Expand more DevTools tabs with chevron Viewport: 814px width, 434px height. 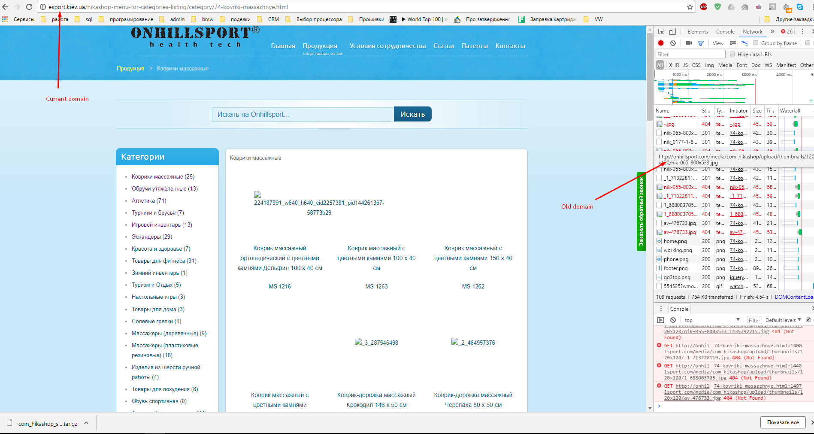[x=772, y=31]
